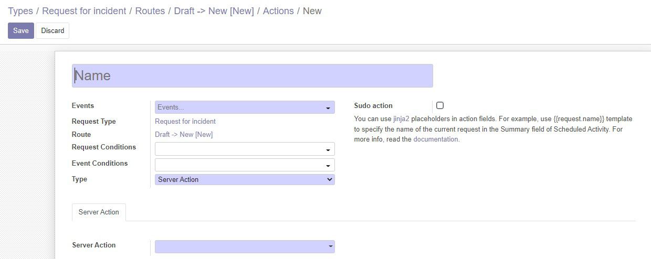Open the jinja2 link
This screenshot has width=651, height=259.
click(401, 119)
